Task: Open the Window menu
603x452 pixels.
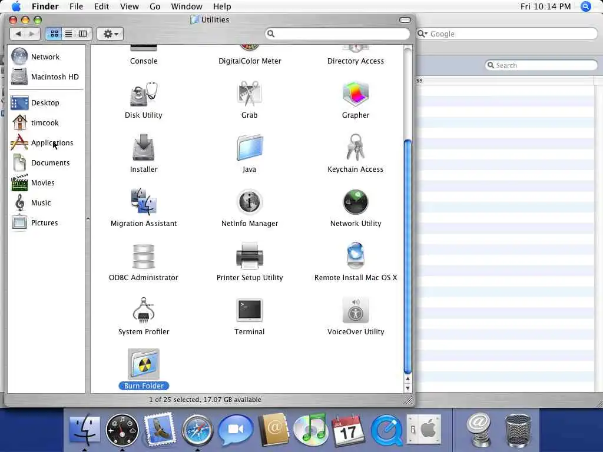Action: pos(187,6)
